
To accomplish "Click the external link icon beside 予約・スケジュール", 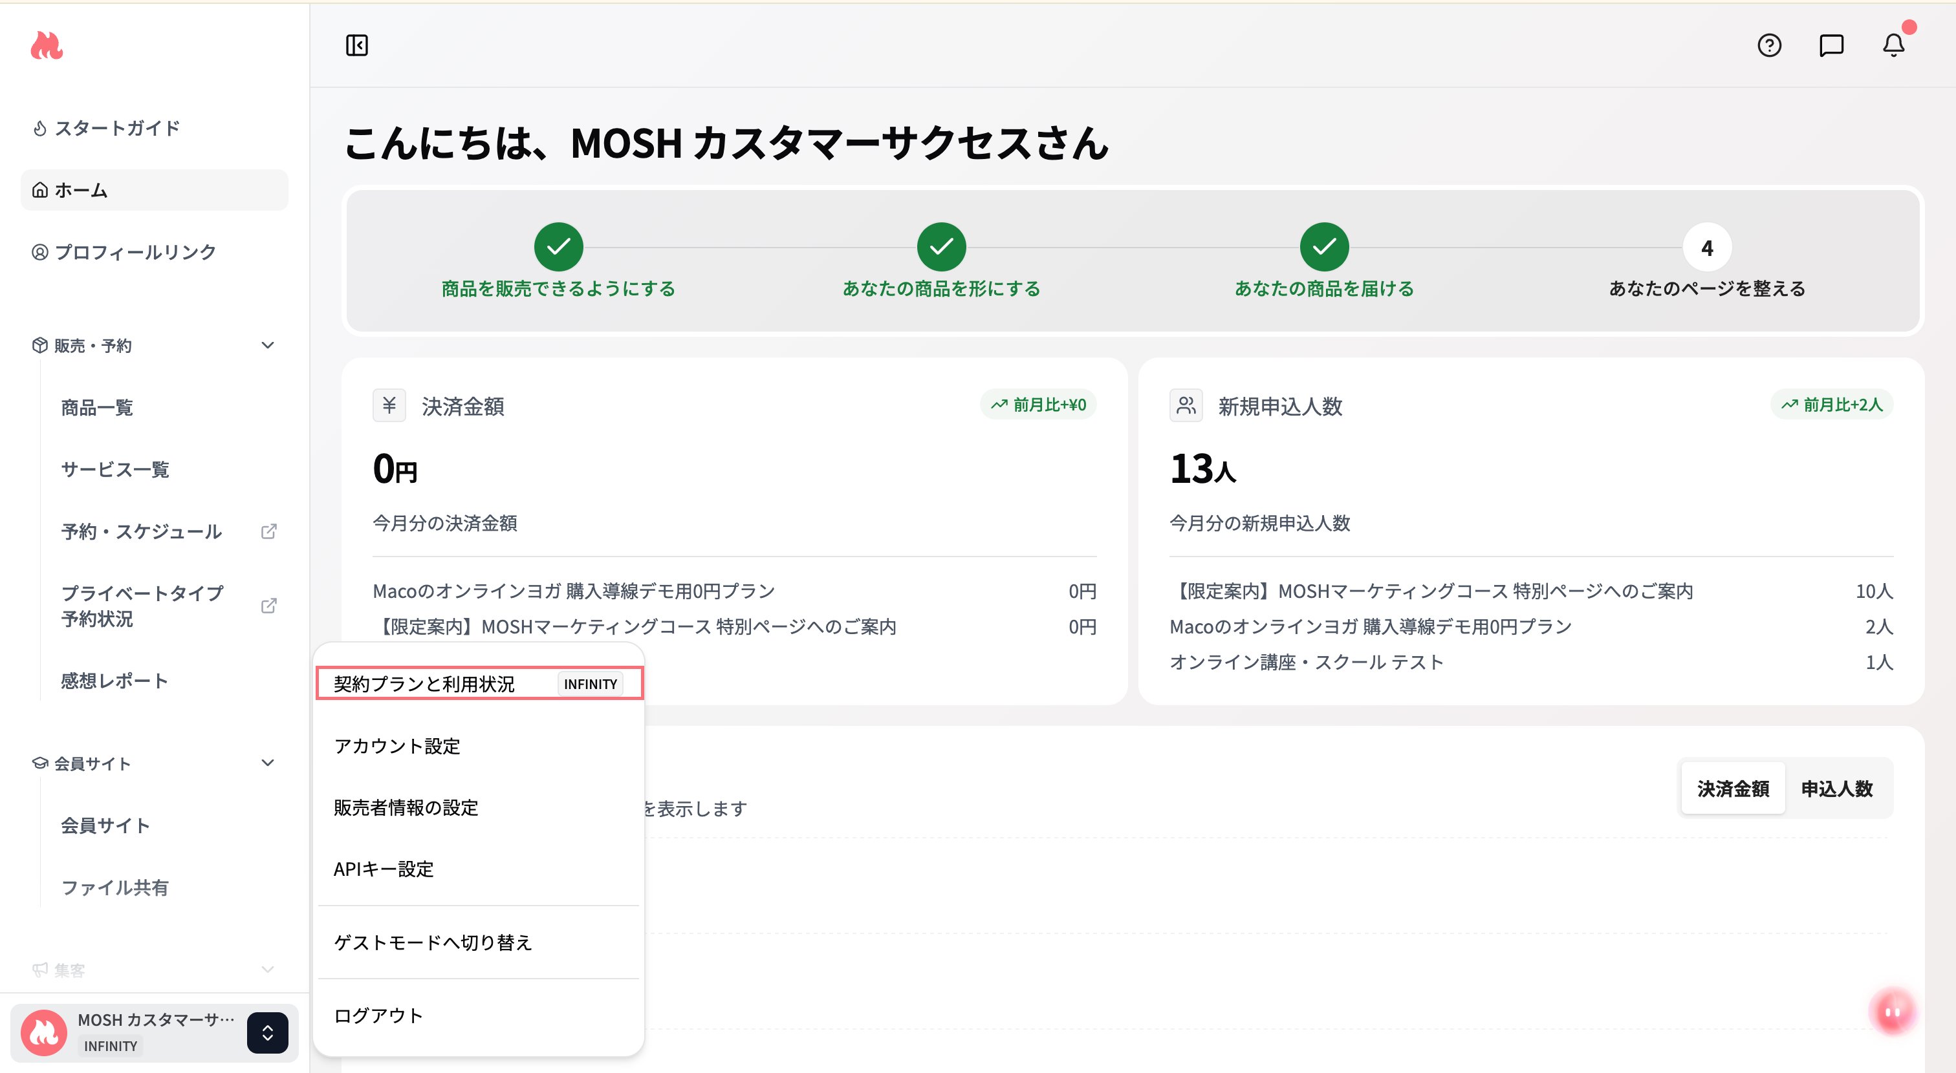I will click(x=269, y=531).
